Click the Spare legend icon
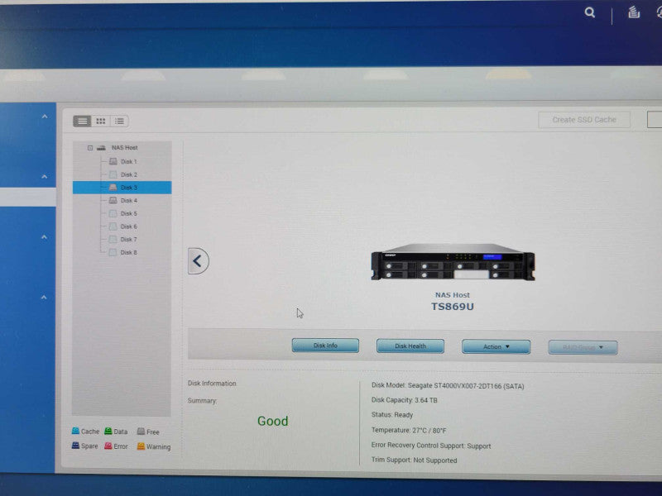Image resolution: width=662 pixels, height=496 pixels. [x=75, y=446]
